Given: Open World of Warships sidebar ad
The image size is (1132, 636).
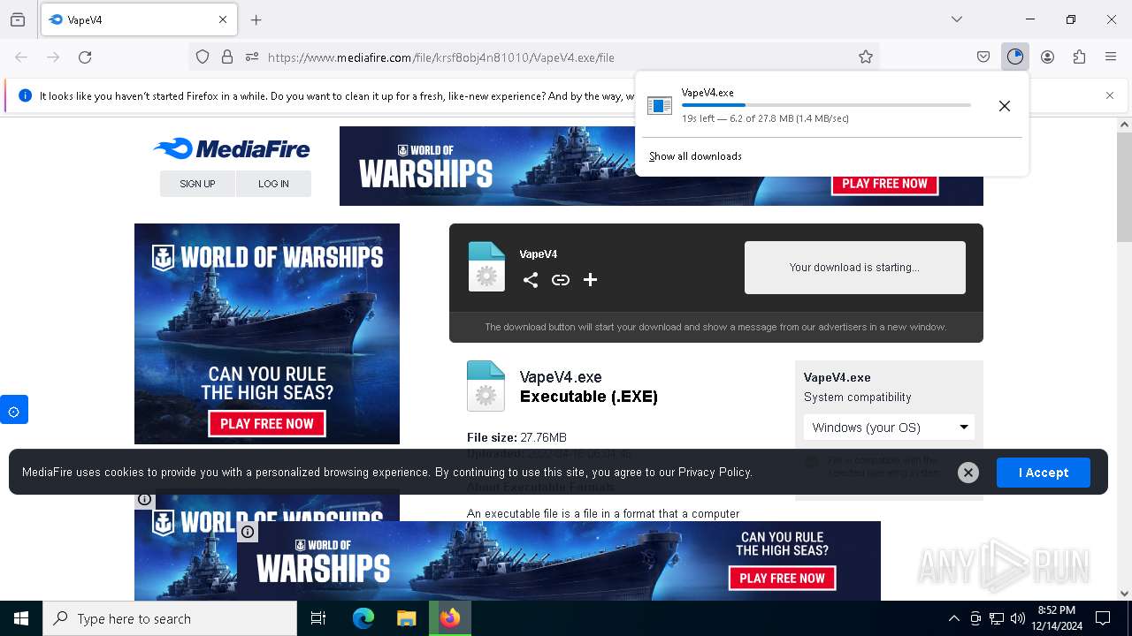Looking at the screenshot, I should [267, 334].
